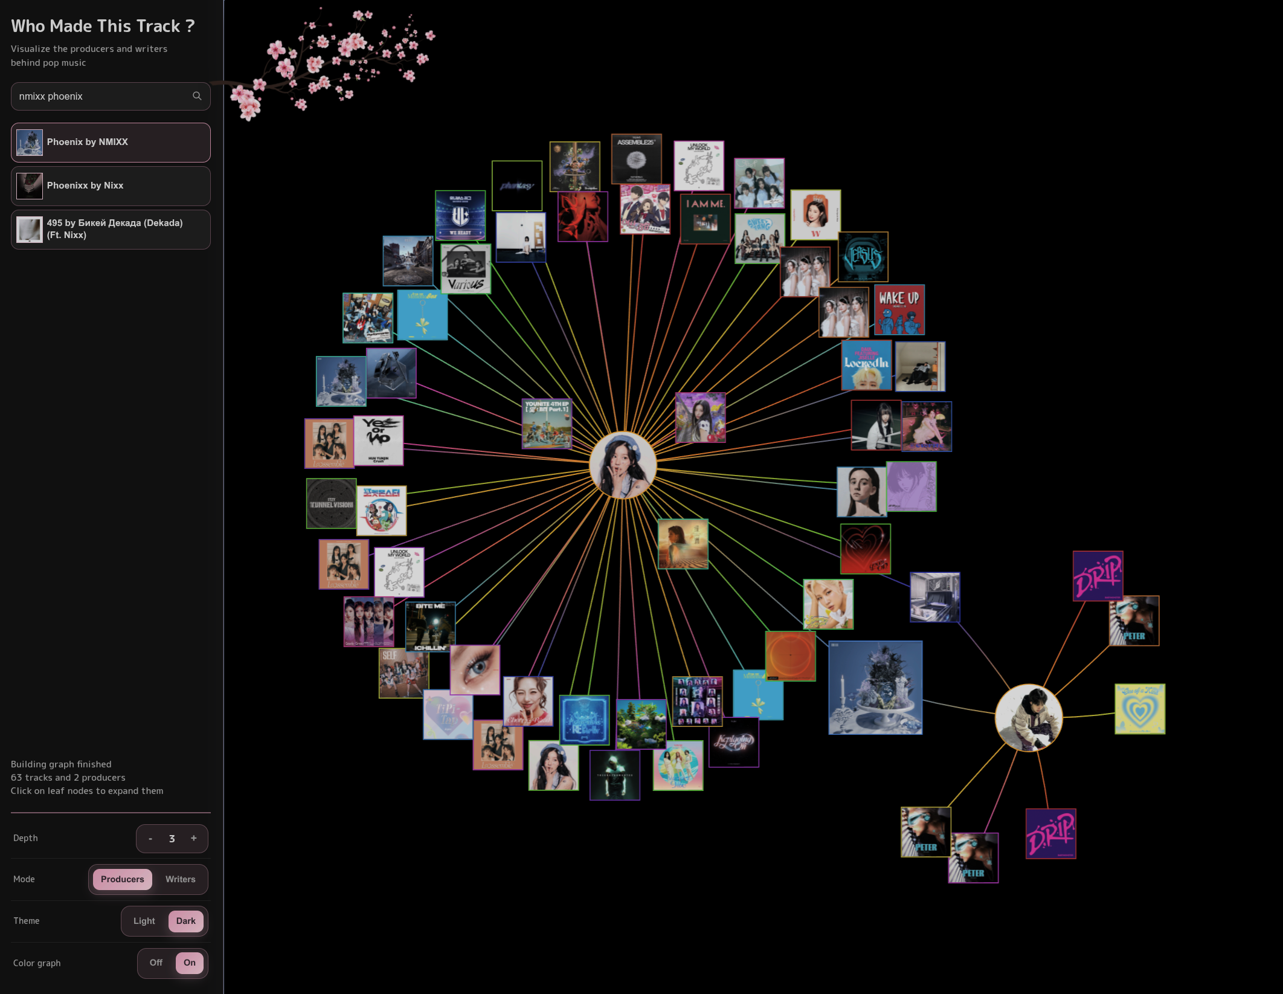
Task: Select the Phoenix by NMIXX result
Action: pos(111,143)
